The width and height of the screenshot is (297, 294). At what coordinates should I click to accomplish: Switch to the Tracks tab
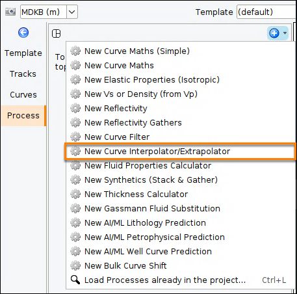click(x=23, y=74)
